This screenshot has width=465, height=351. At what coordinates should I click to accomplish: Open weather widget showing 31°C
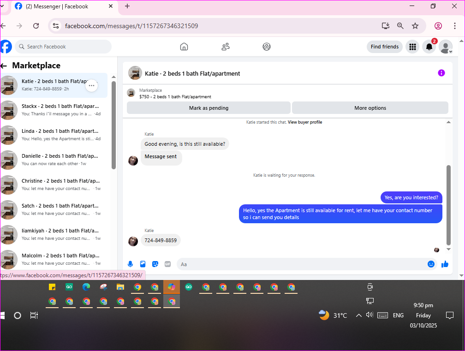coord(333,315)
